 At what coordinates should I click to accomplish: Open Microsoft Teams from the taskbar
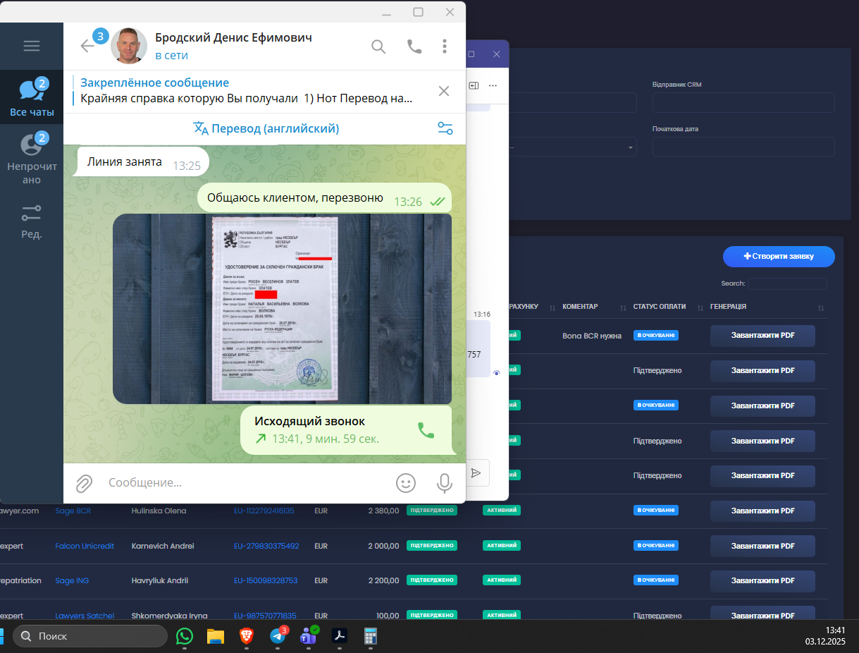click(309, 636)
